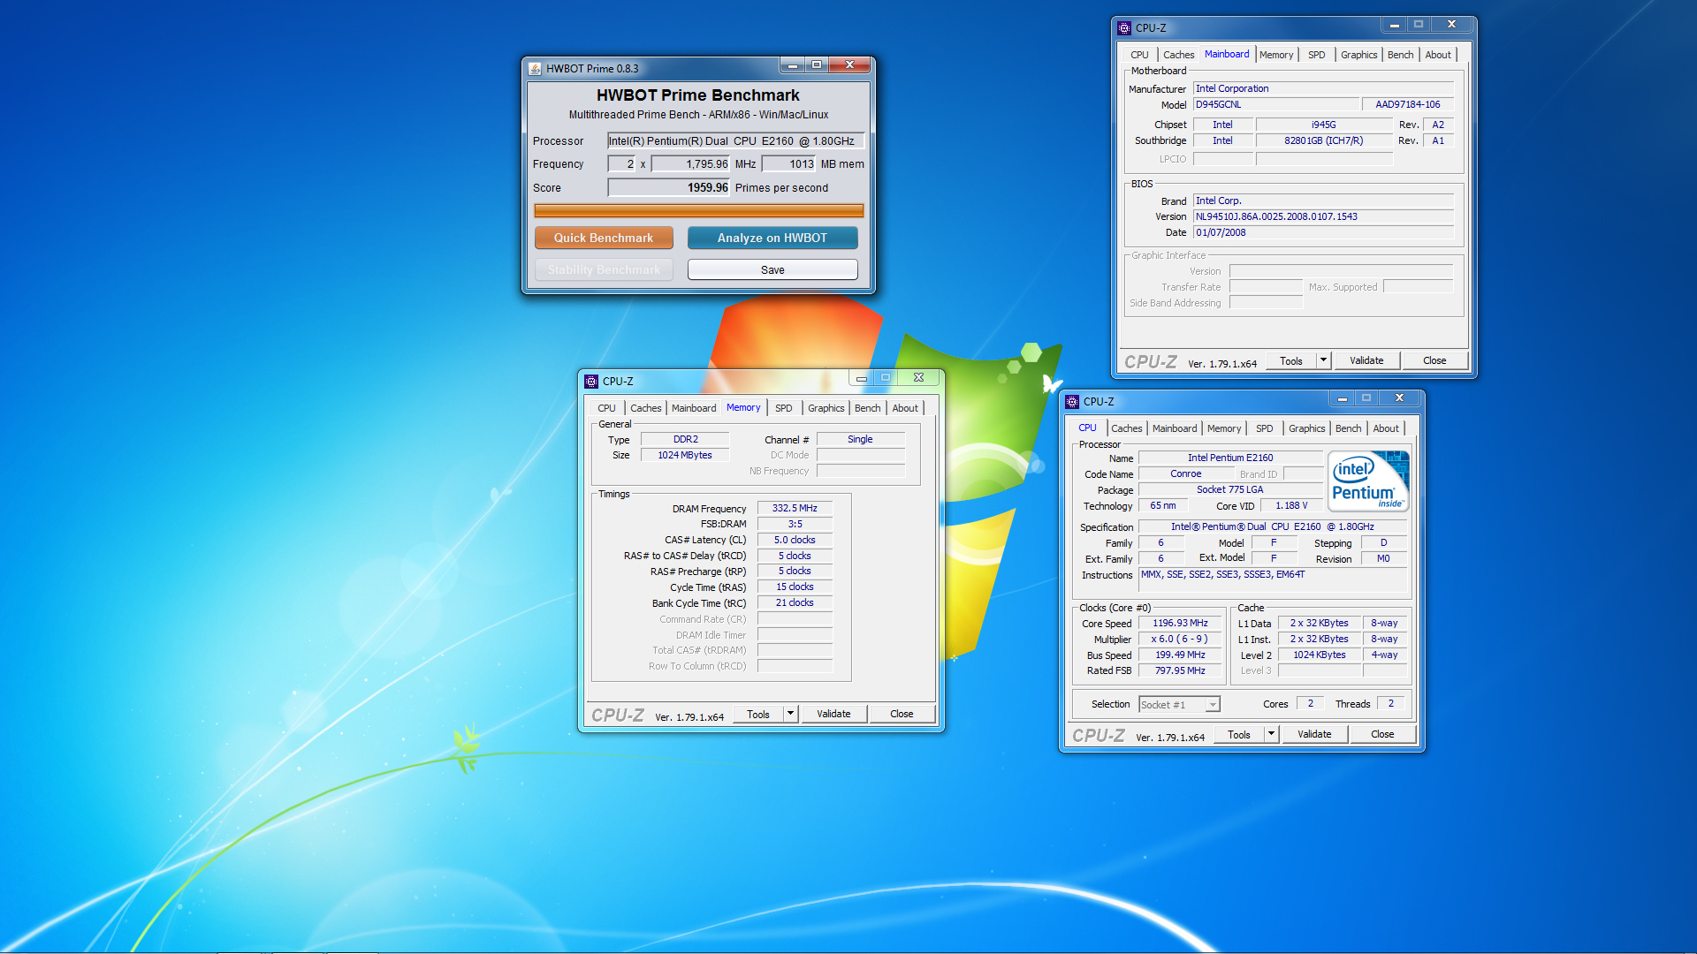Viewport: 1697px width, 954px height.
Task: Open Memory tab in CPU window
Action: (x=1224, y=428)
